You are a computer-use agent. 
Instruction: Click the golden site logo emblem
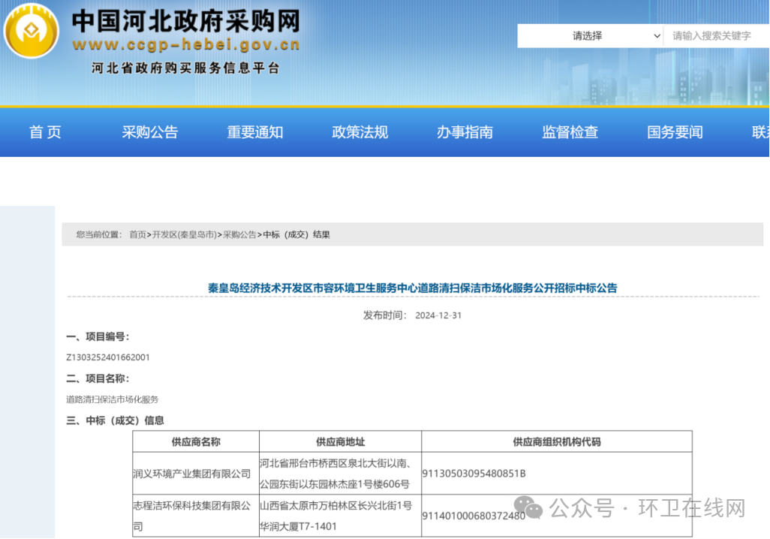32,31
